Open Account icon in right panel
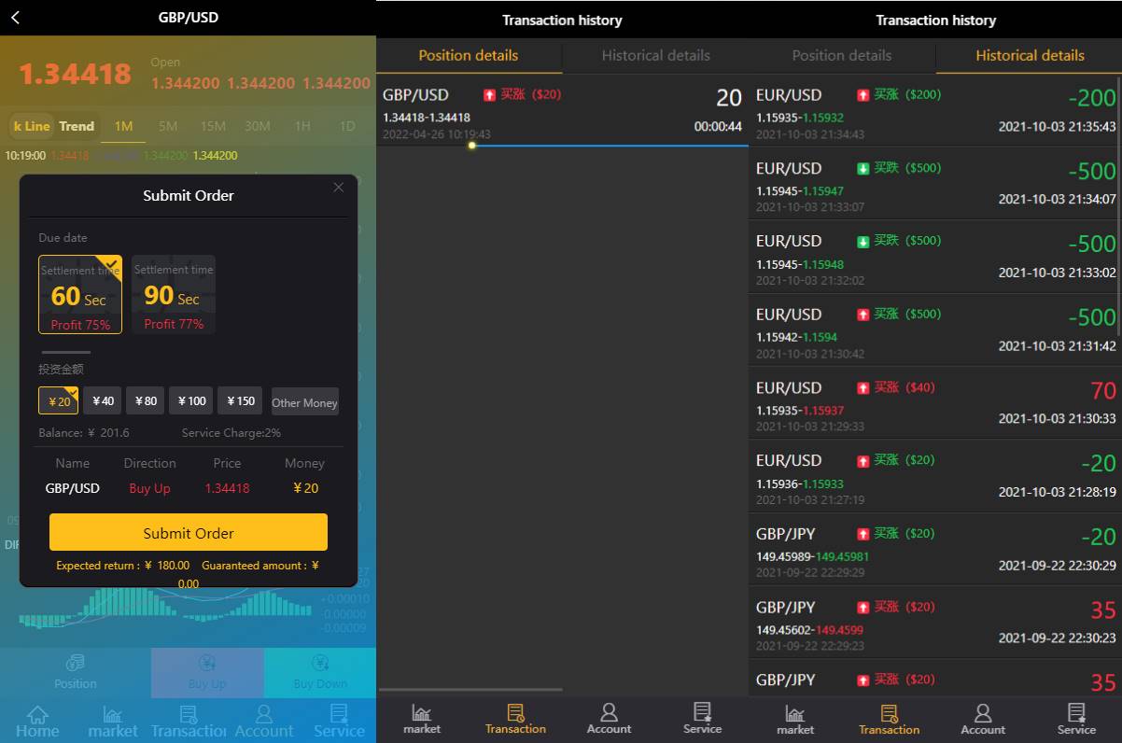The width and height of the screenshot is (1122, 743). coord(983,719)
